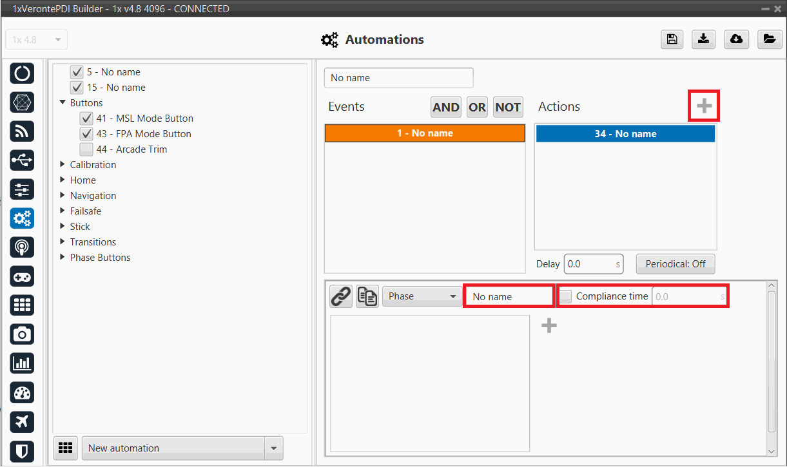
Task: Uncheck the 41 - MSL Mode Button checkbox
Action: click(86, 119)
